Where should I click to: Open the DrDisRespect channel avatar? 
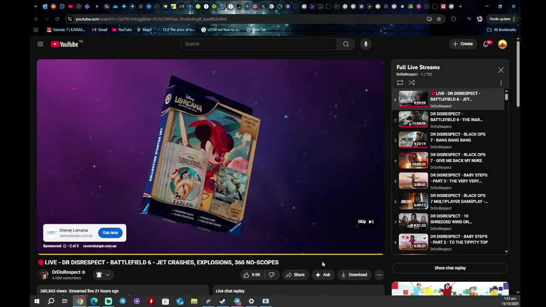(x=43, y=275)
